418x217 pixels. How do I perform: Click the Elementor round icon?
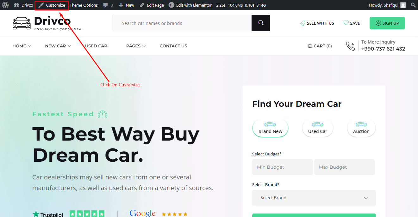coord(171,5)
